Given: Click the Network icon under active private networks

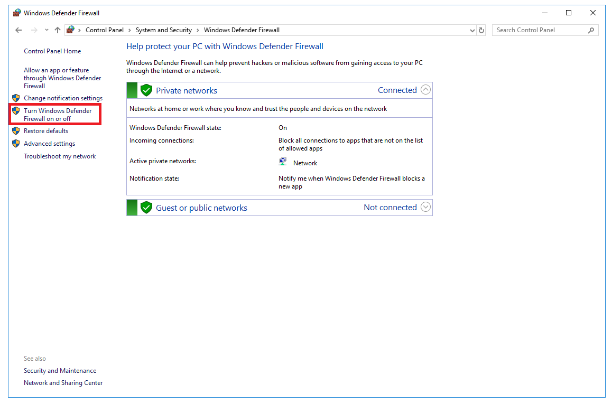Looking at the screenshot, I should click(283, 162).
